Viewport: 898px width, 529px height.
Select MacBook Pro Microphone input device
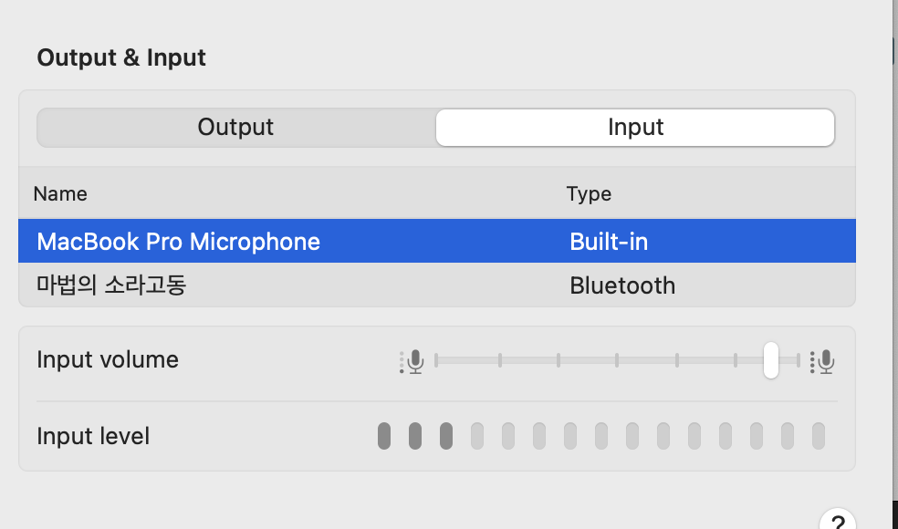[179, 242]
